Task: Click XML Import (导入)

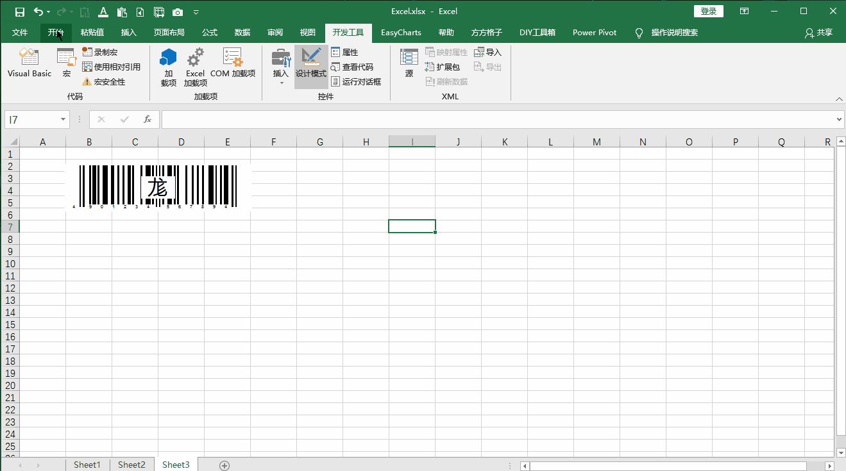Action: click(488, 53)
